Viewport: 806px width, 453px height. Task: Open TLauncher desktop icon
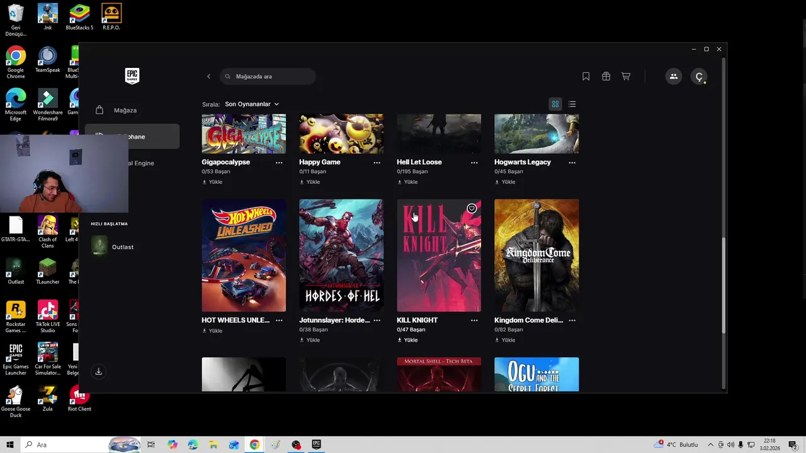[47, 271]
